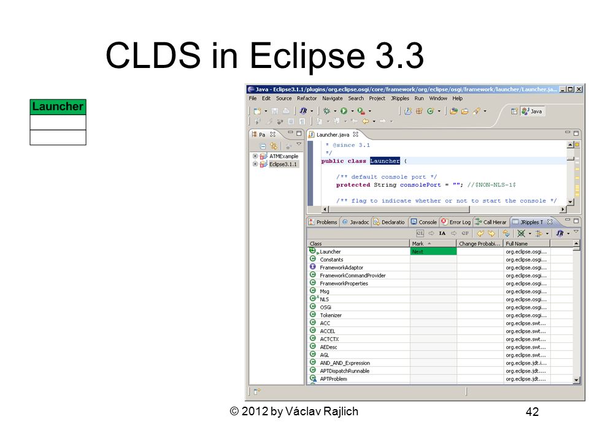The width and height of the screenshot is (589, 441).
Task: Click the JR icon in JRipples view toolbar
Action: point(560,233)
